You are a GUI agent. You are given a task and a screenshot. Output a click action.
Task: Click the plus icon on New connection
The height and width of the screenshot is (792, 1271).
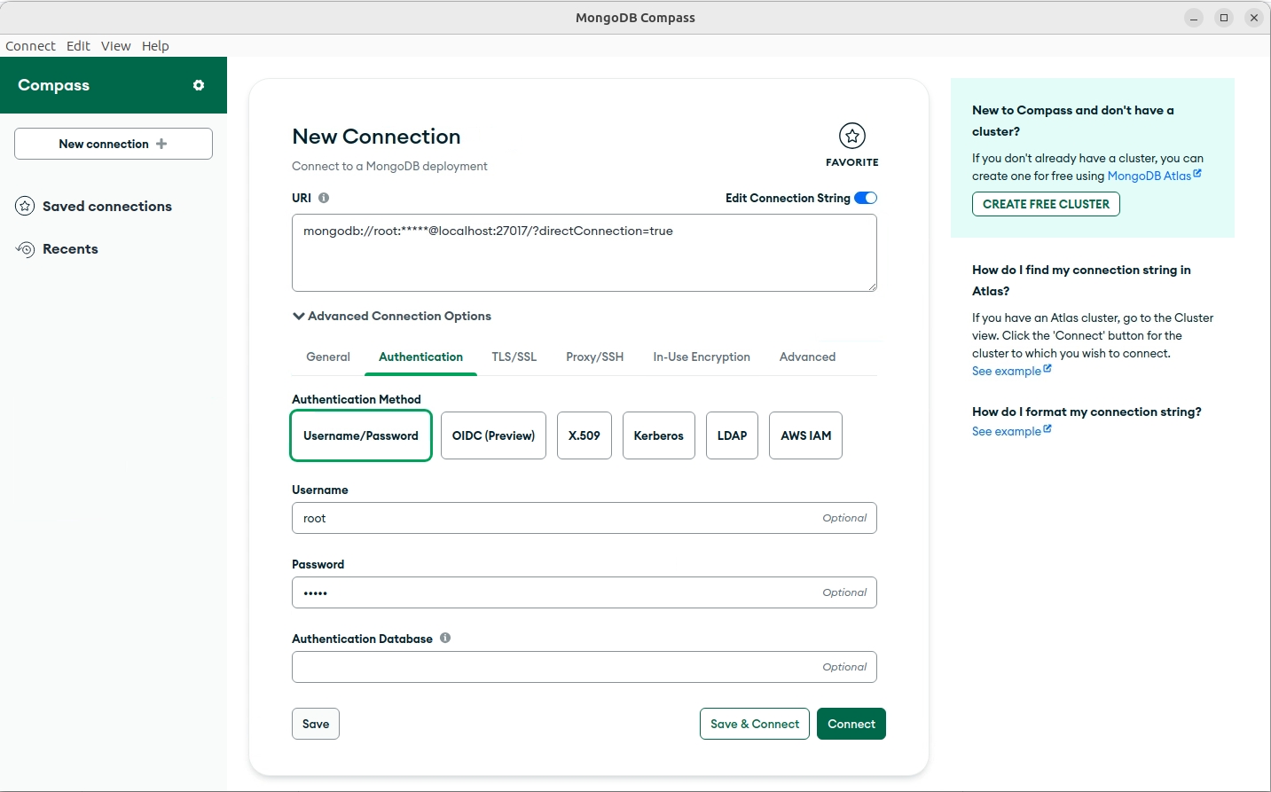pyautogui.click(x=161, y=144)
